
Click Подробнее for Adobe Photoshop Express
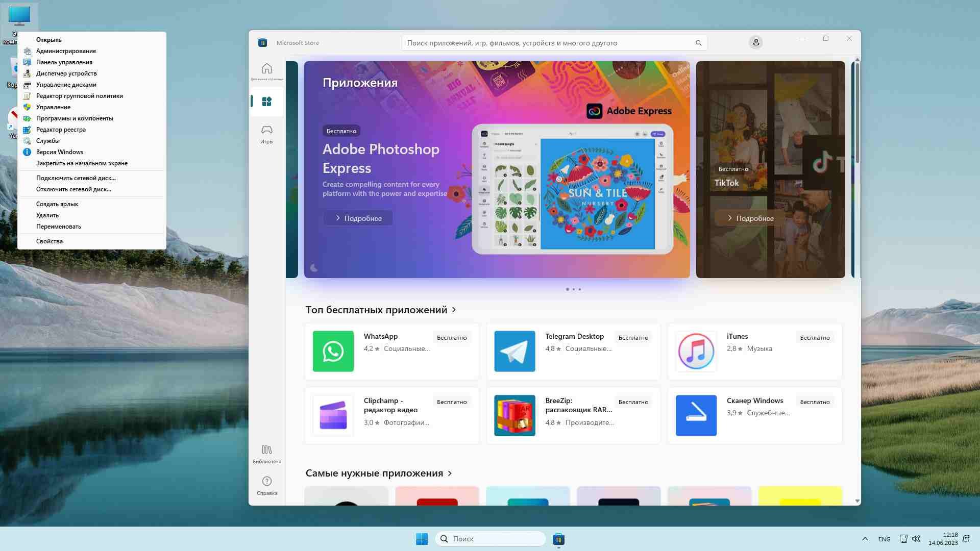[x=357, y=217]
